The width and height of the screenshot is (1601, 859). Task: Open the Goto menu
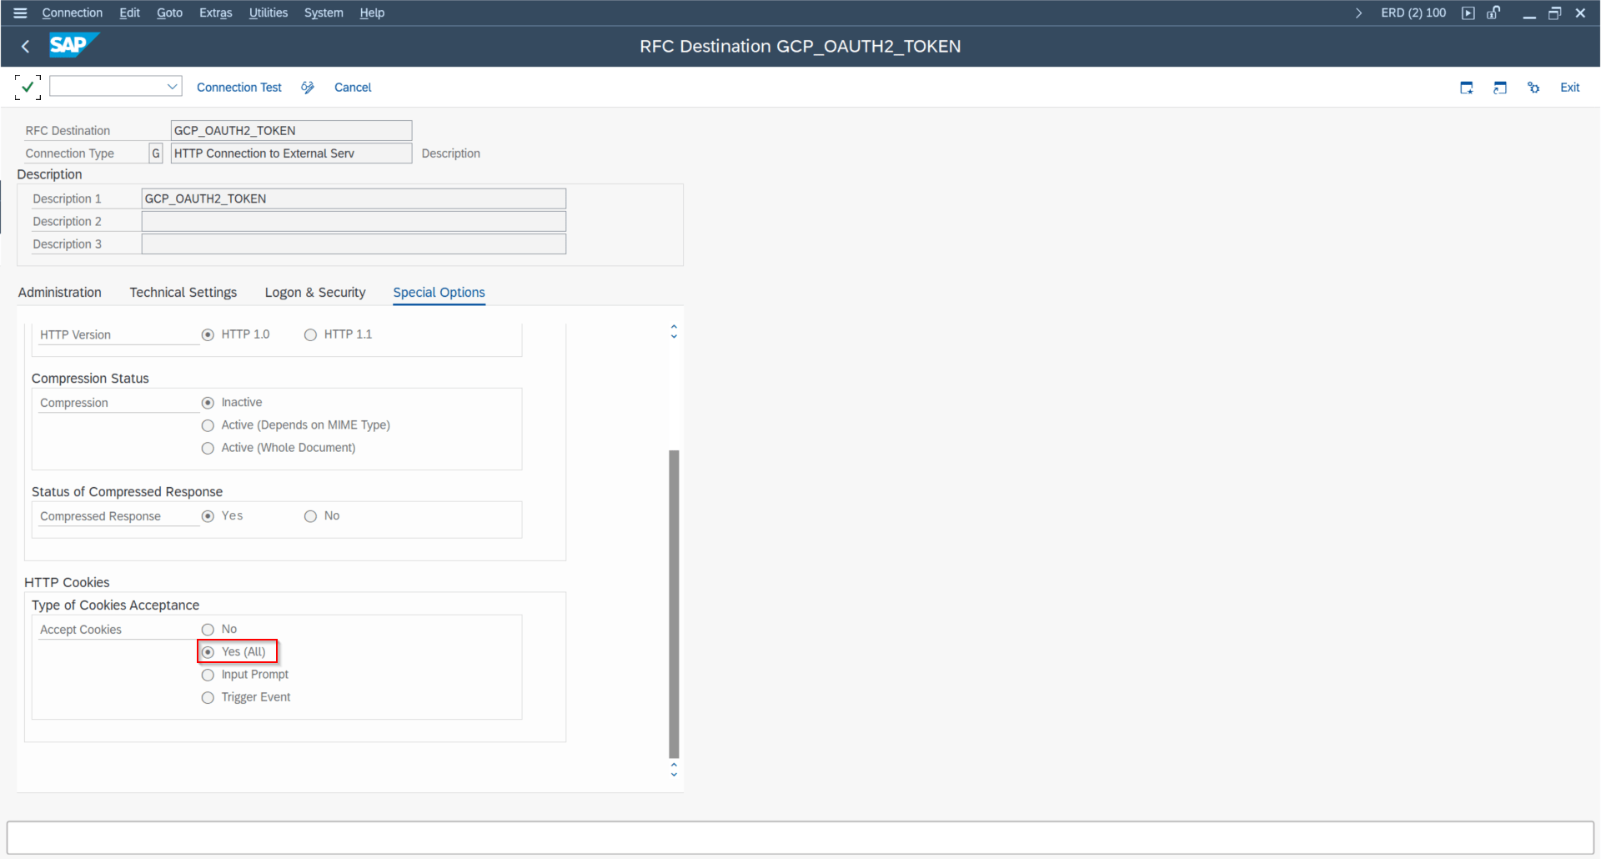pos(169,13)
